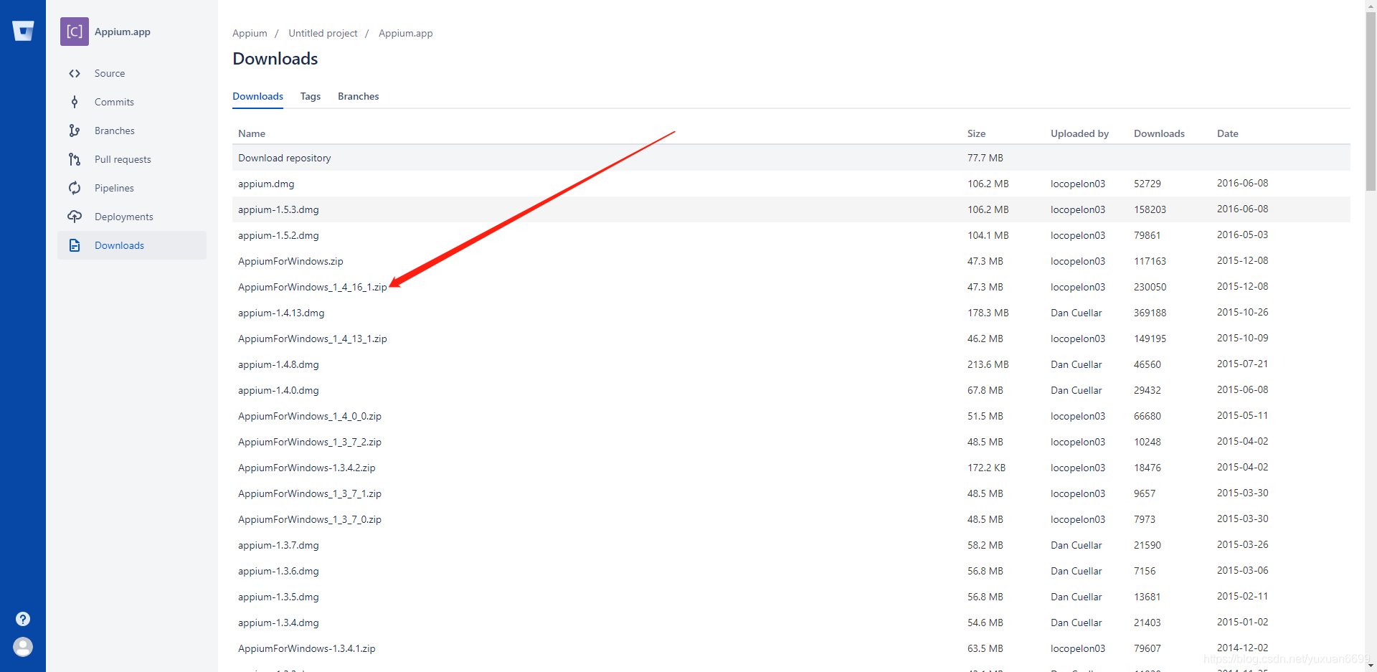Click the Commits icon in sidebar
Viewport: 1377px width, 672px height.
tap(75, 102)
